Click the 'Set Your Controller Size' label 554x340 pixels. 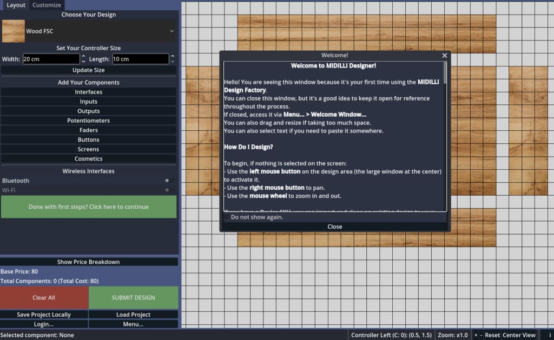click(88, 48)
